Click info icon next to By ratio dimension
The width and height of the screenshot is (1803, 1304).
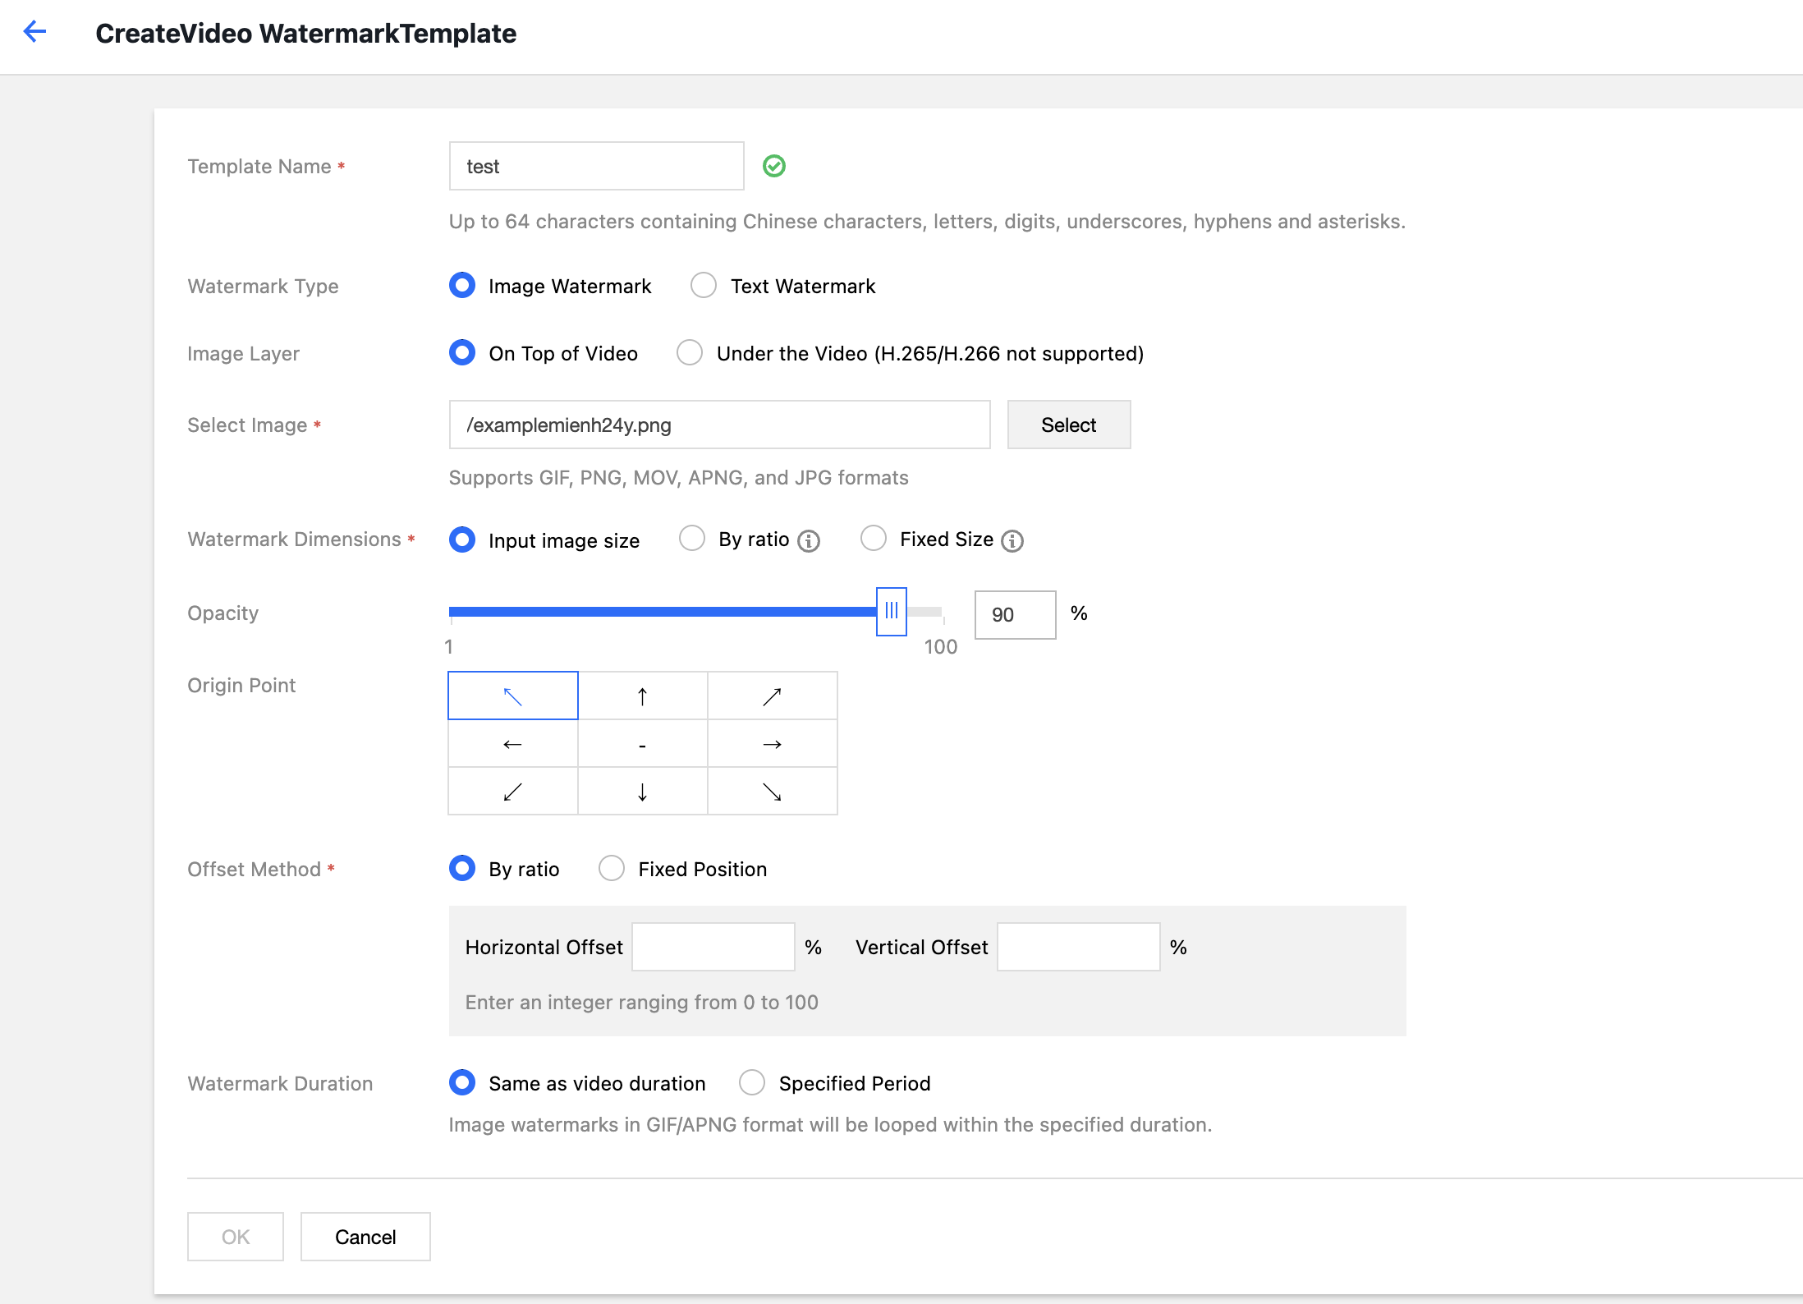point(809,540)
